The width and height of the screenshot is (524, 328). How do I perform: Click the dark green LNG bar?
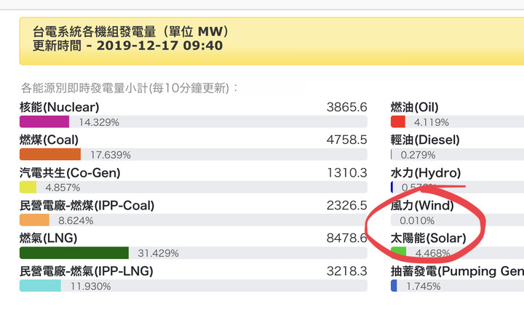(74, 253)
